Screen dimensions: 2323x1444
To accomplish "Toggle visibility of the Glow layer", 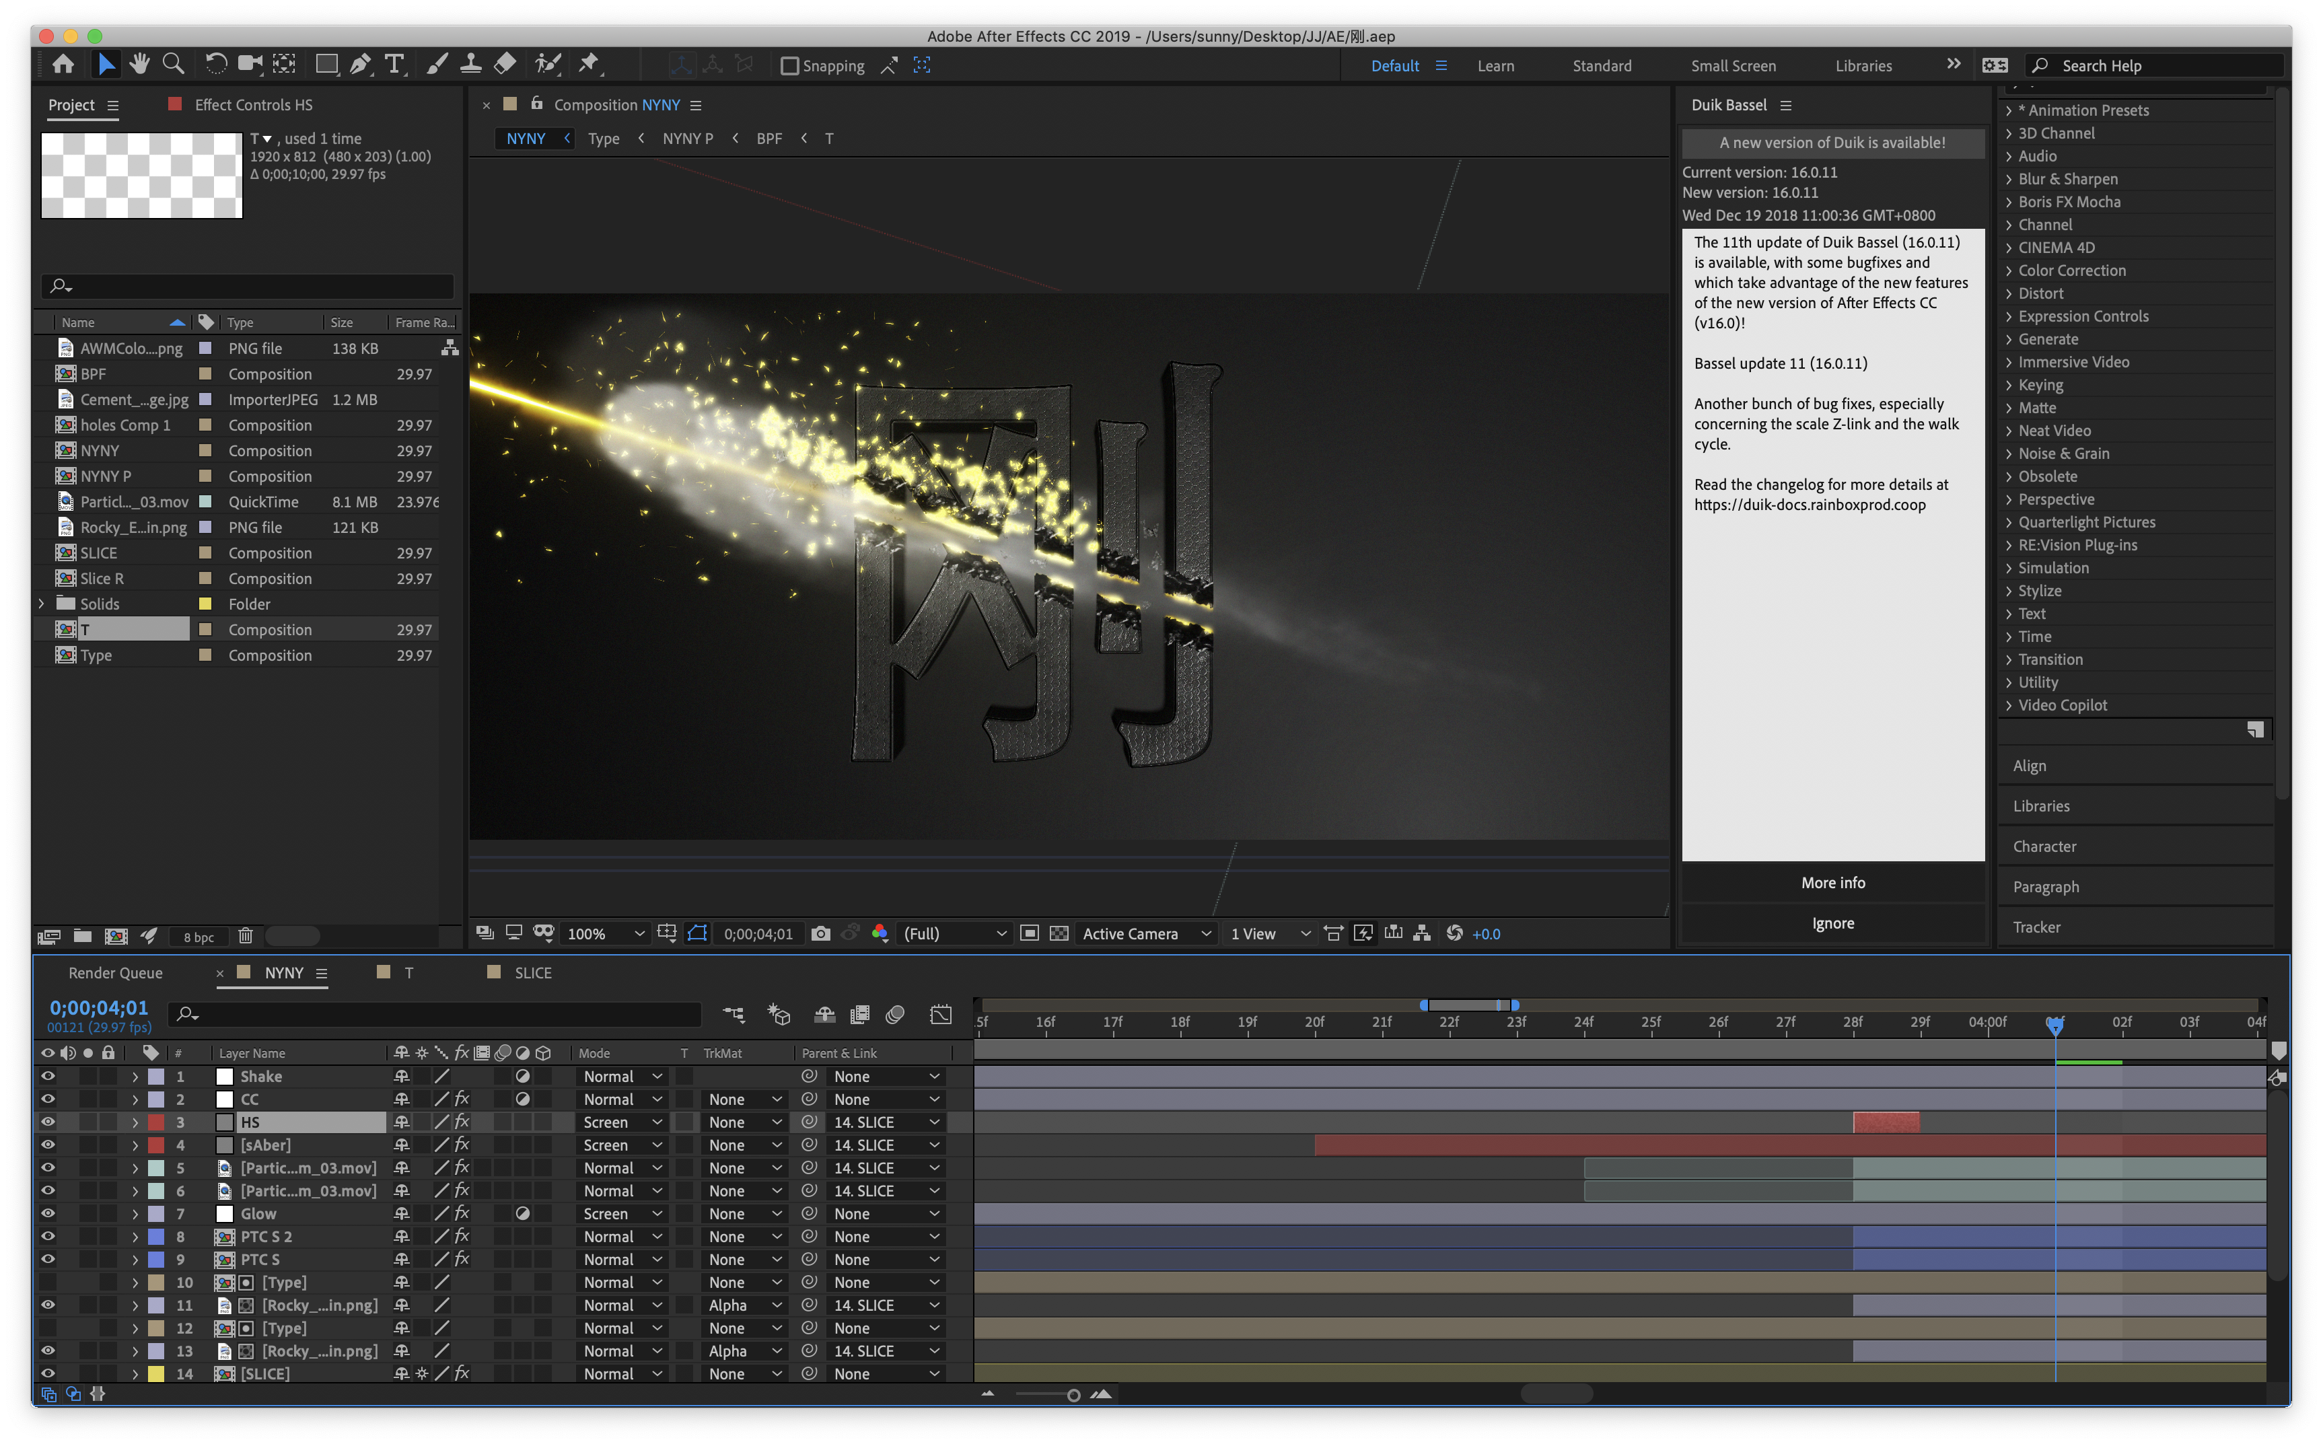I will pyautogui.click(x=48, y=1213).
